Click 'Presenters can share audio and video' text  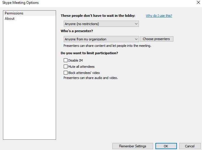pos(91,78)
